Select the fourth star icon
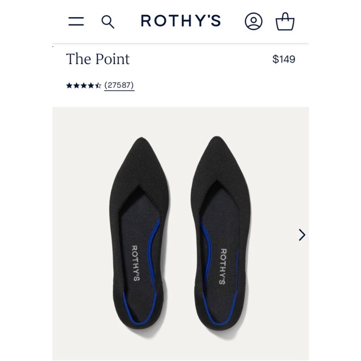Viewport: 361px width, 361px height. (x=90, y=86)
